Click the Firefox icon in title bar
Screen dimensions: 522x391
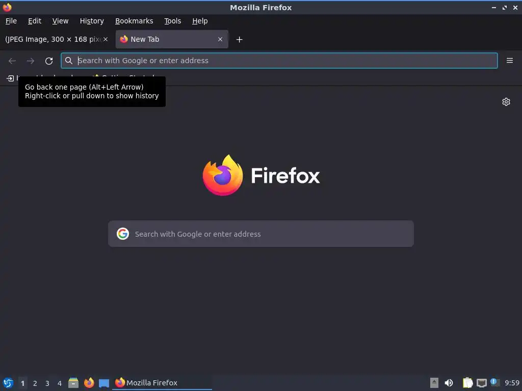point(7,7)
